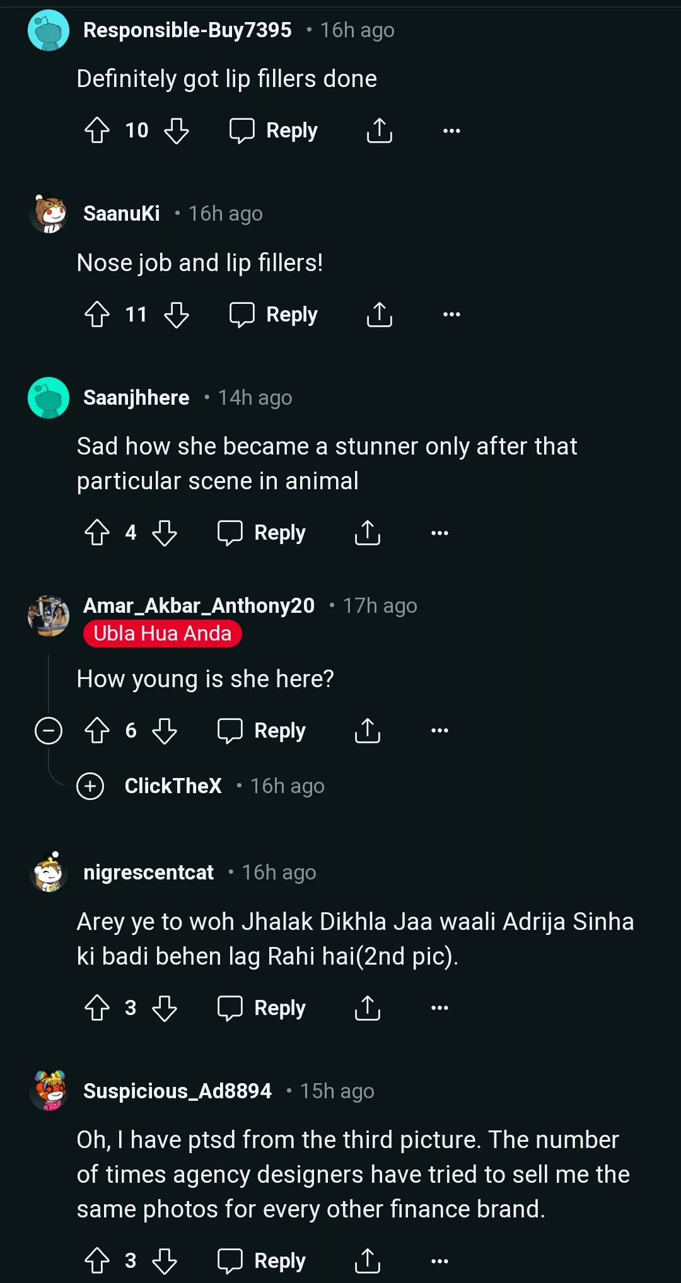Open more options on Amar_Akbar_Anthony20's comment
The height and width of the screenshot is (1283, 681).
(439, 731)
